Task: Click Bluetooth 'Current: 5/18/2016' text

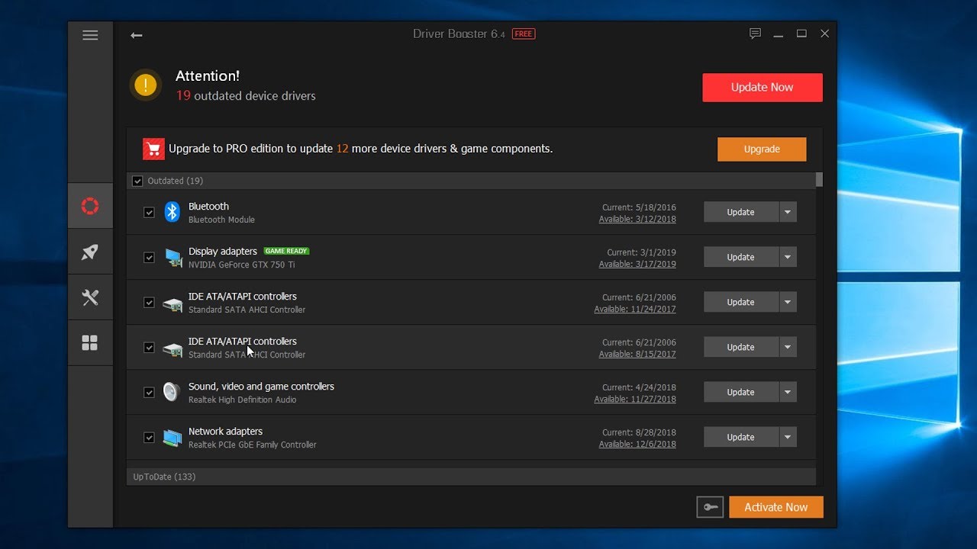Action: (639, 207)
